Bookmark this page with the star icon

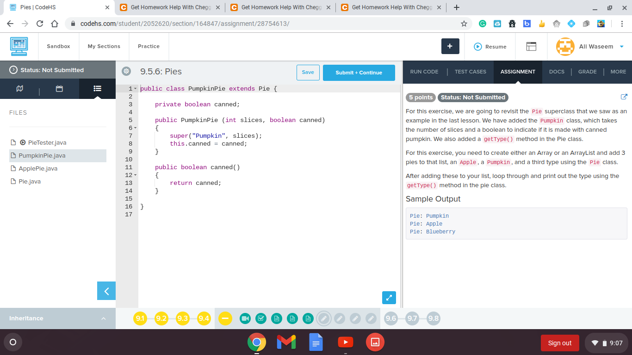(464, 24)
